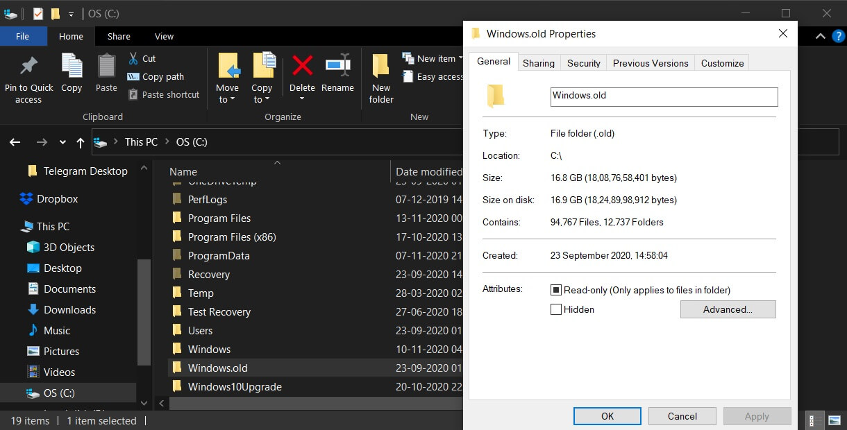Image resolution: width=847 pixels, height=430 pixels.
Task: Click the red Delete icon
Action: pyautogui.click(x=302, y=66)
